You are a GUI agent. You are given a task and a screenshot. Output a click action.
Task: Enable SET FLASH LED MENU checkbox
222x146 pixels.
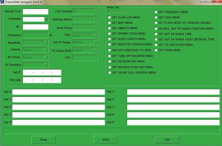109,17
